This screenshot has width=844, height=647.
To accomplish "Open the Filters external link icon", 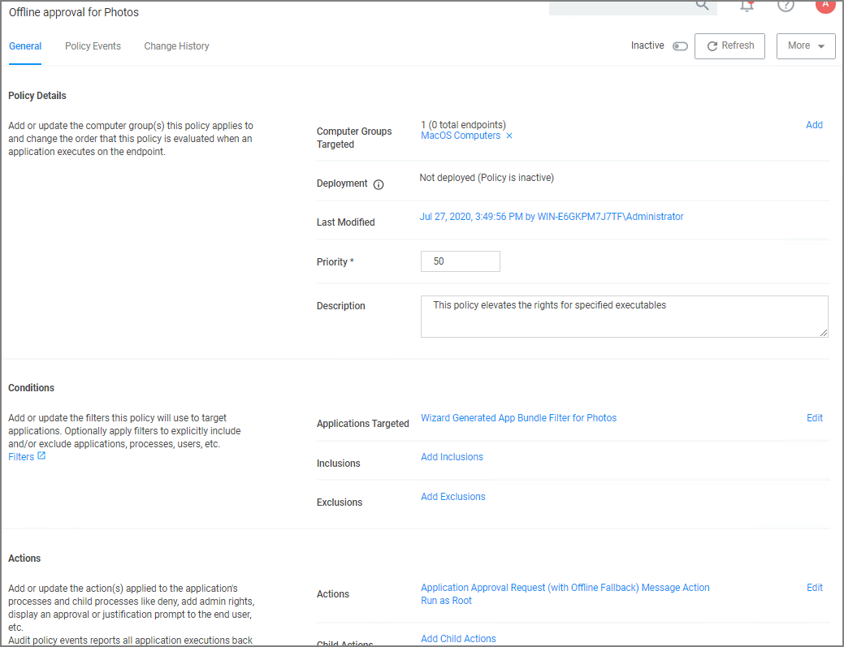I will click(41, 456).
